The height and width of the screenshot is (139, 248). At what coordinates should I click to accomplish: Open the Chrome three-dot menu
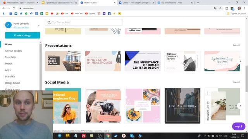point(245,8)
